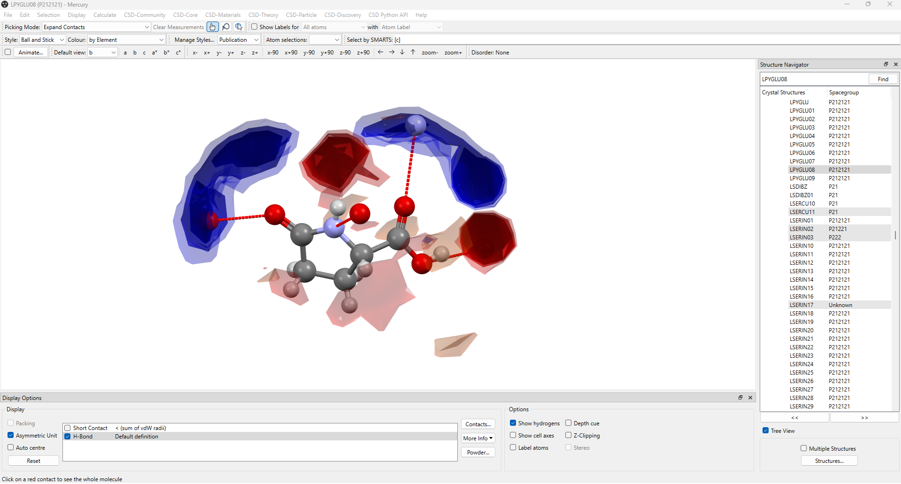Move view up with up arrow
The image size is (901, 484).
tap(413, 53)
